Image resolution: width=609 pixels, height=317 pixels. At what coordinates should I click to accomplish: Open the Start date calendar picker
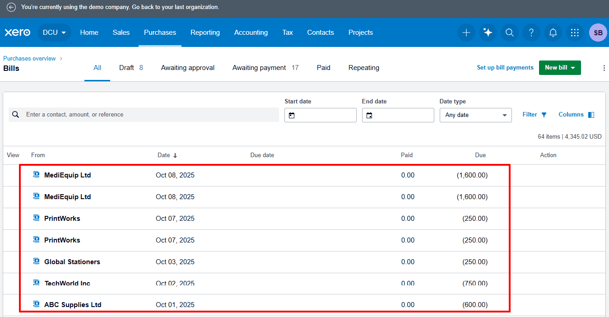pos(292,116)
